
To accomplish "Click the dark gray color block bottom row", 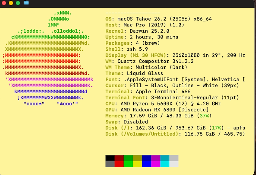I will click(110, 164).
